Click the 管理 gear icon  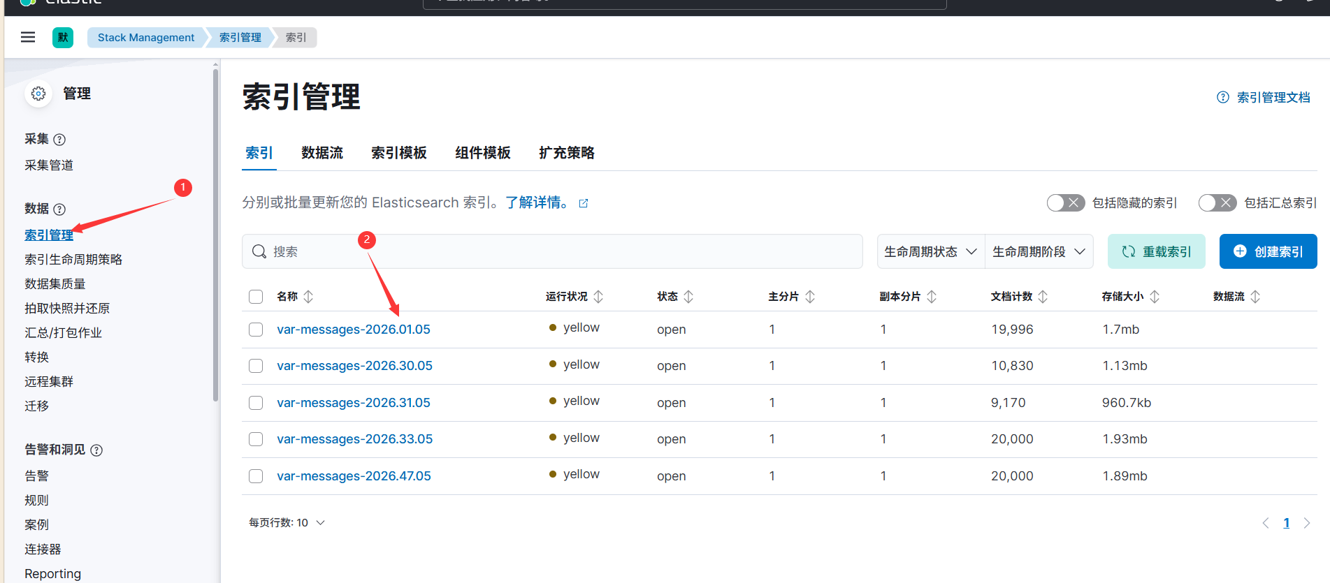[38, 94]
